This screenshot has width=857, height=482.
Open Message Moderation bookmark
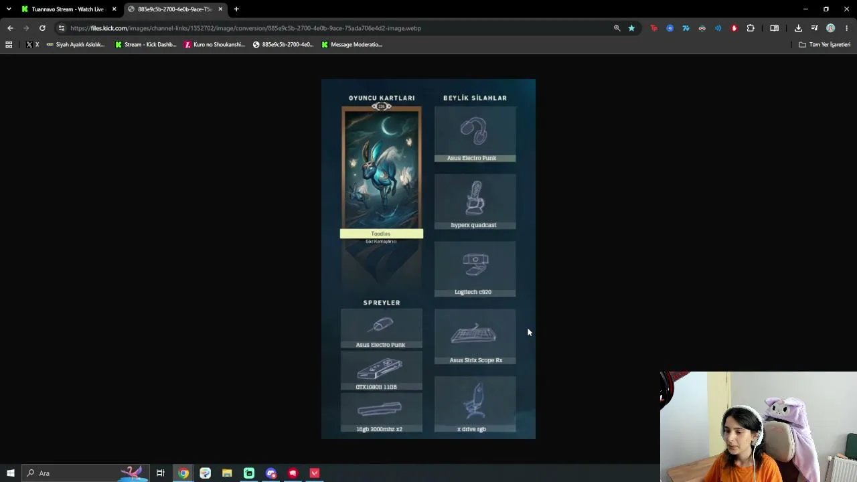coord(352,45)
